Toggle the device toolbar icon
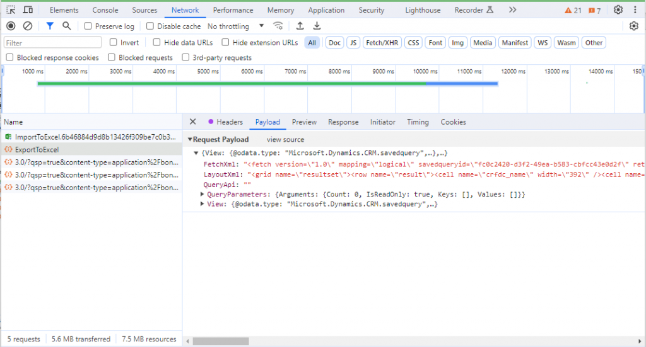Screen dimensions: 646x347 click(28, 10)
